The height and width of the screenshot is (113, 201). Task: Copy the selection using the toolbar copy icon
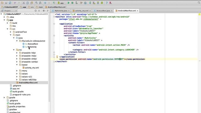point(28,3)
